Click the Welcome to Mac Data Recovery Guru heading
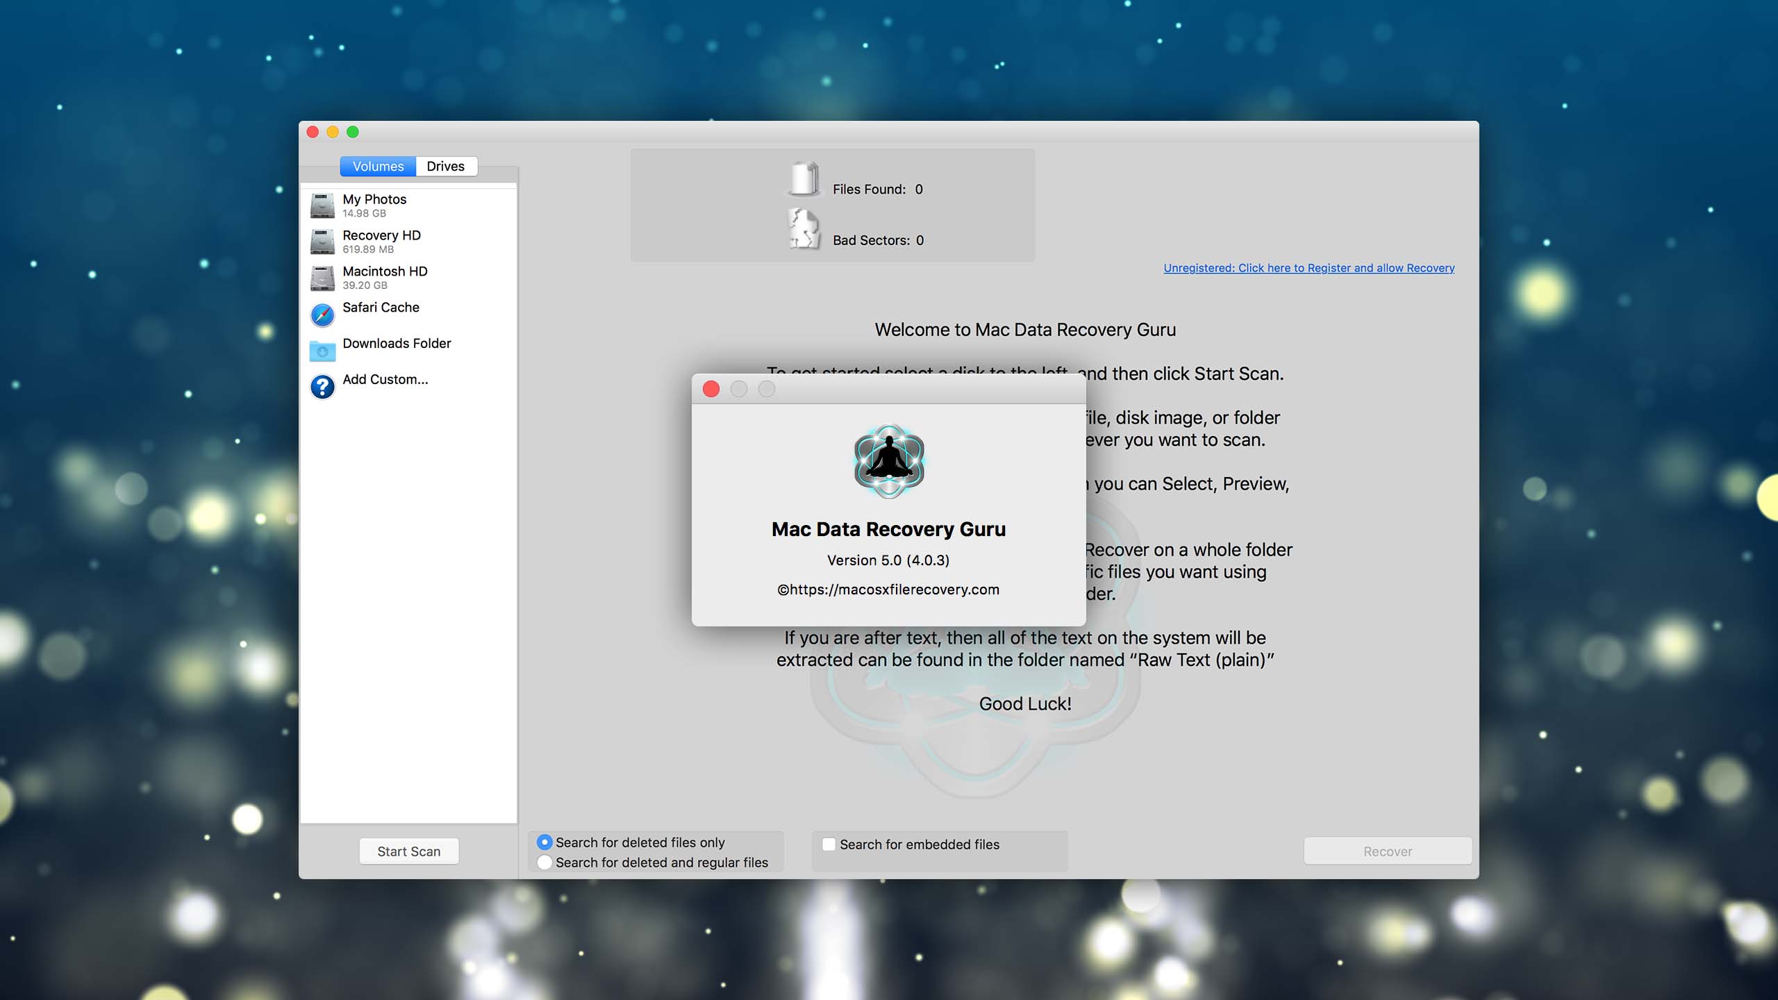Image resolution: width=1778 pixels, height=1000 pixels. tap(1025, 330)
